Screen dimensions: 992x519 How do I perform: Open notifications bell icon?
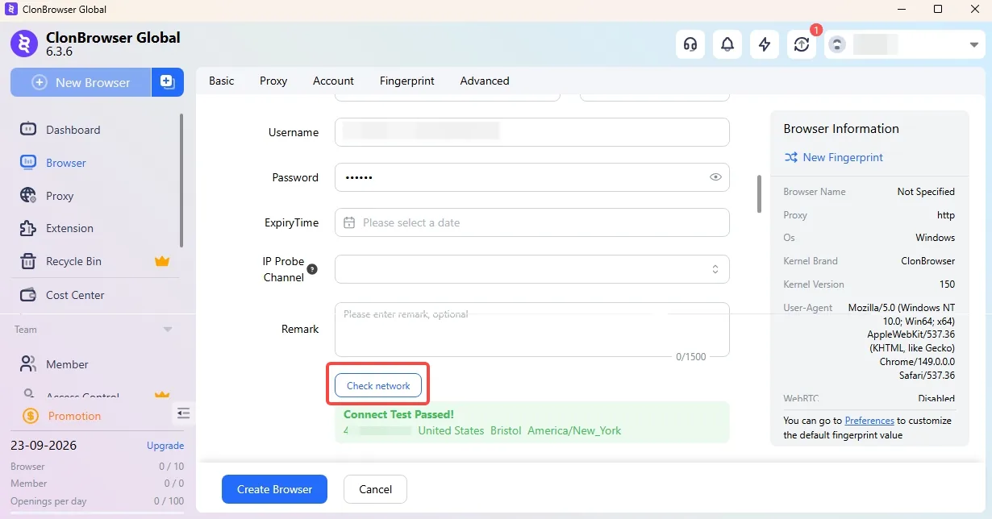pos(727,44)
